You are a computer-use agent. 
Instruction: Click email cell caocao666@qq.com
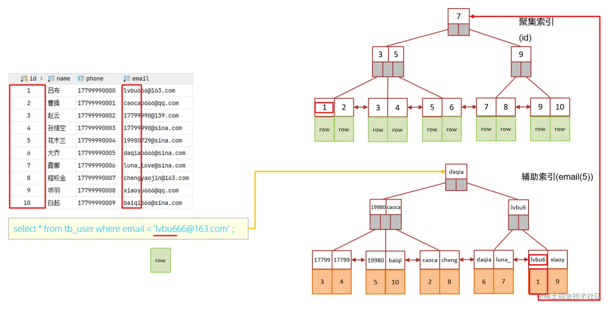pos(151,103)
